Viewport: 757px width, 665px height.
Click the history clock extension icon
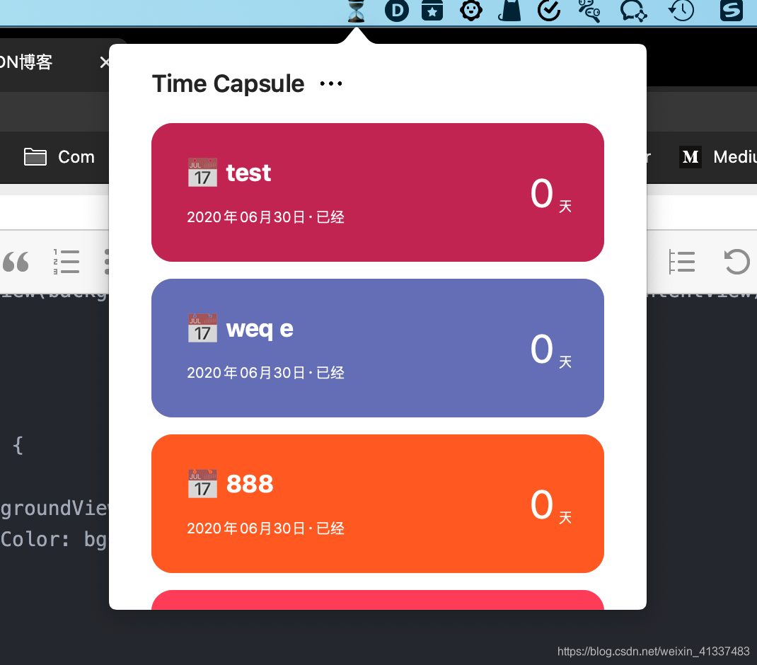(x=680, y=11)
